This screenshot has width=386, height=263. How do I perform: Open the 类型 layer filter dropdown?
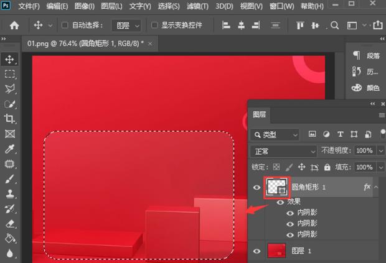(x=275, y=134)
